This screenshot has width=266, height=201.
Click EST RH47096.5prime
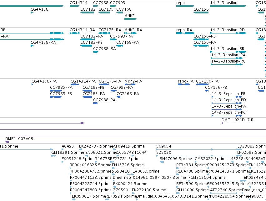tap(162, 162)
